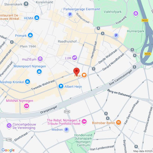
Task: Select the Stevenskerk church cross icon
Action: (26, 4)
